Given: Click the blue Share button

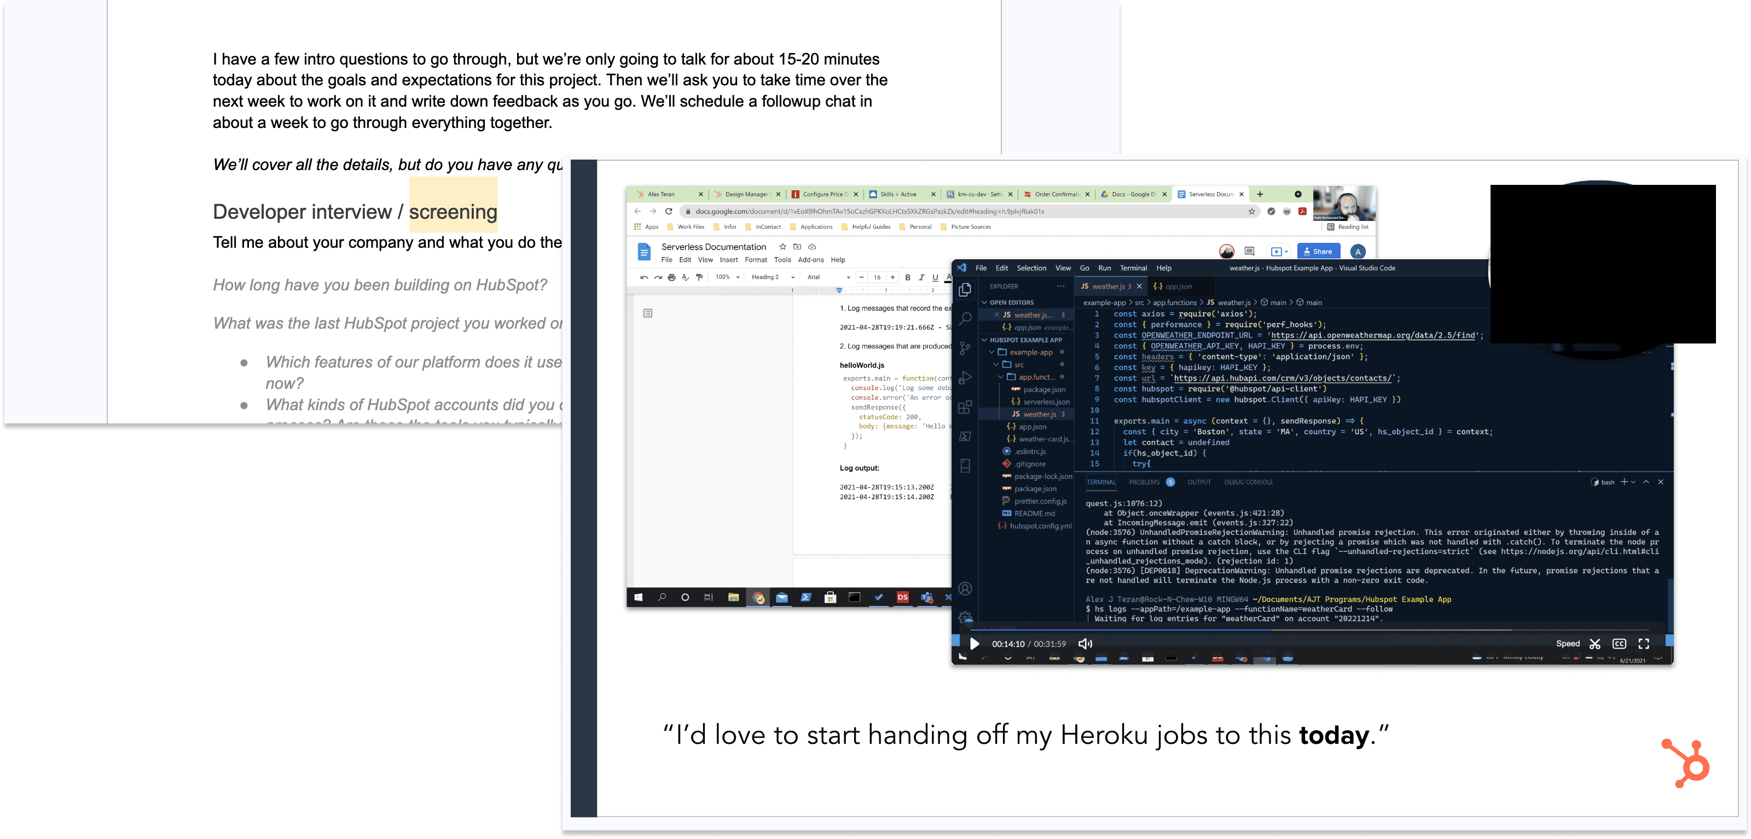Looking at the screenshot, I should [x=1318, y=252].
